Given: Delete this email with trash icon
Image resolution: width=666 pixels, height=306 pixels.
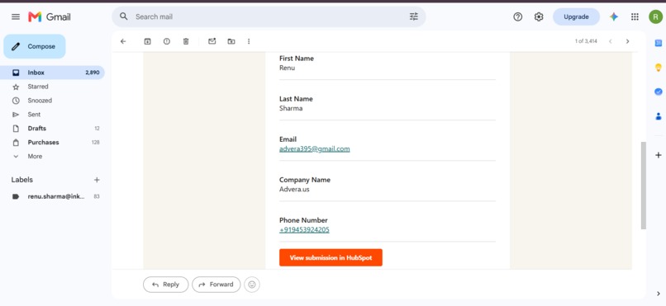Looking at the screenshot, I should point(186,41).
